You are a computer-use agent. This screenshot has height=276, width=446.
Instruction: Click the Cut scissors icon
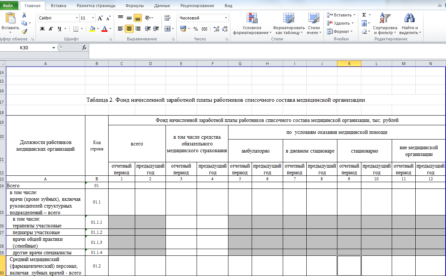click(x=24, y=15)
